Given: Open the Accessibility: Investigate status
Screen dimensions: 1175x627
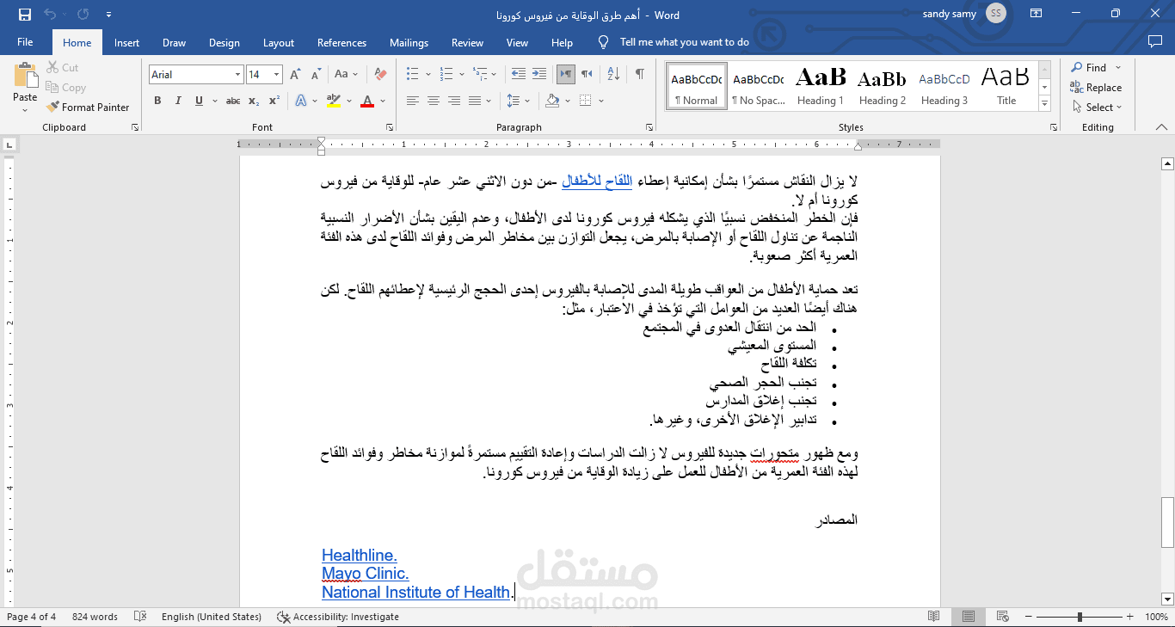Looking at the screenshot, I should point(338,617).
